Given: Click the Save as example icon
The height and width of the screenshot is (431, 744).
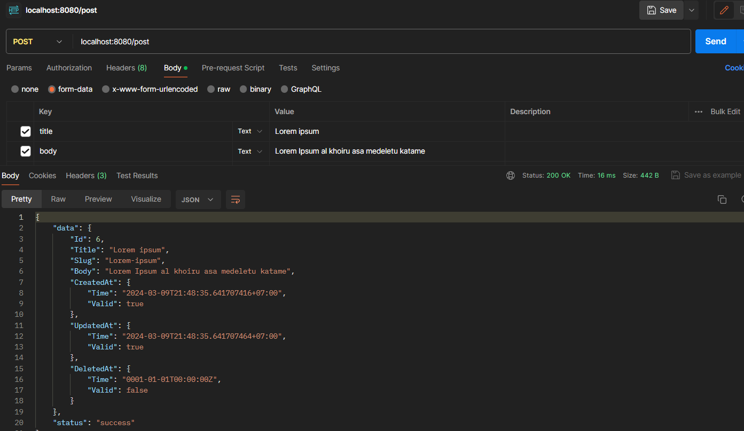Looking at the screenshot, I should click(676, 175).
